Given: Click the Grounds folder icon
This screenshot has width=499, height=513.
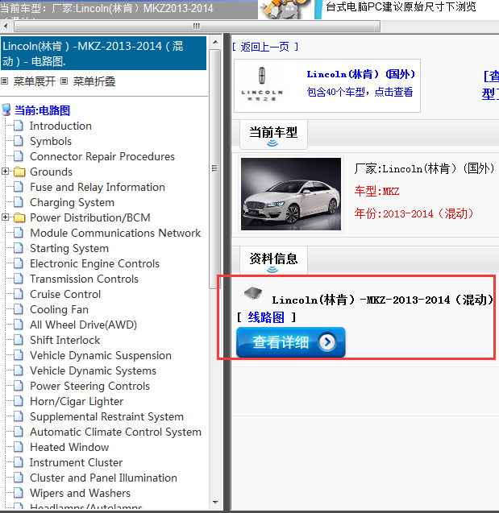Looking at the screenshot, I should click(x=19, y=172).
